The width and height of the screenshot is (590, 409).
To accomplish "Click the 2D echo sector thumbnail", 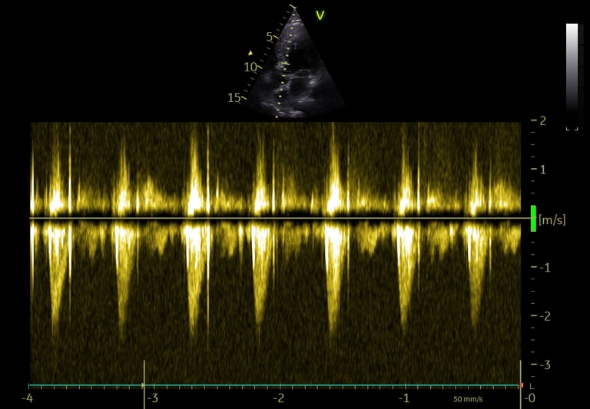I will pyautogui.click(x=295, y=62).
